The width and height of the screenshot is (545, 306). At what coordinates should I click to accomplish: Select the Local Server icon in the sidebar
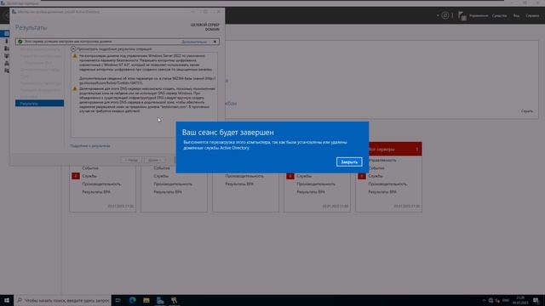point(6,41)
